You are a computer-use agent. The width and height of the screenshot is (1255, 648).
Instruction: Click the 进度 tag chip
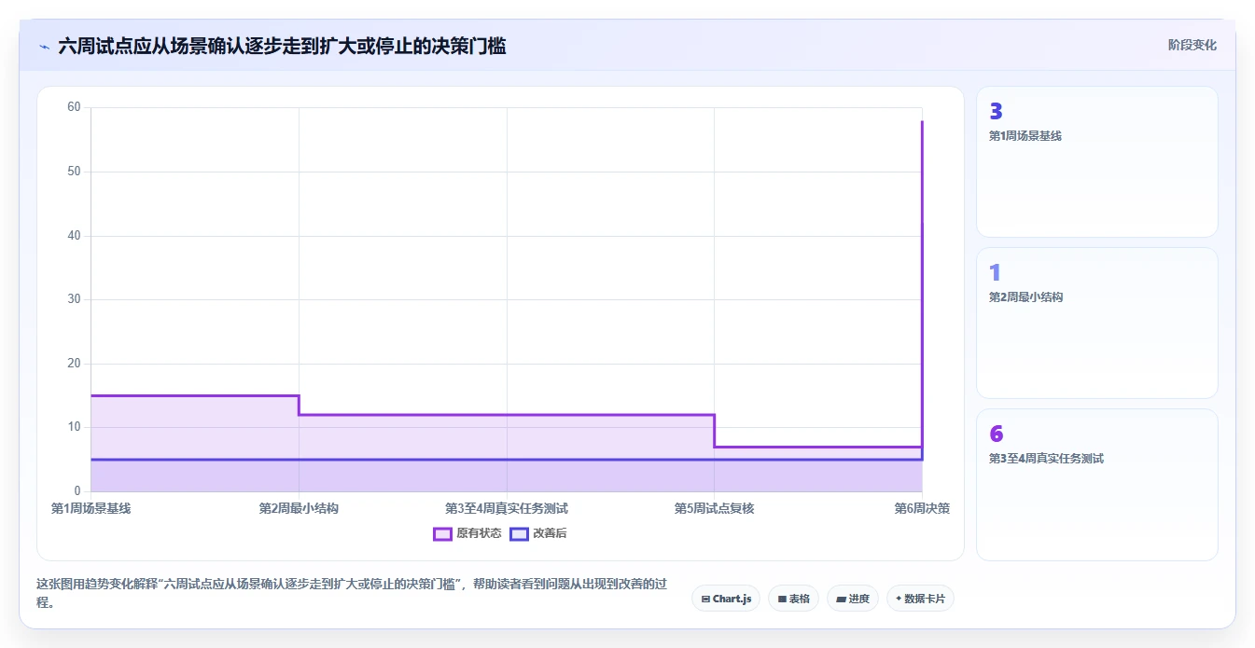[853, 599]
